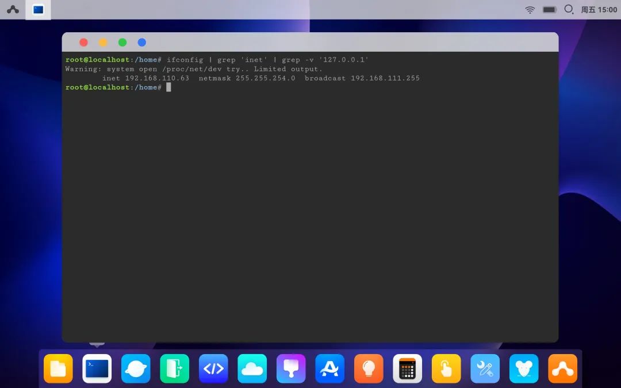This screenshot has height=388, width=621.
Task: Open the lightbulb tips app
Action: click(x=369, y=369)
